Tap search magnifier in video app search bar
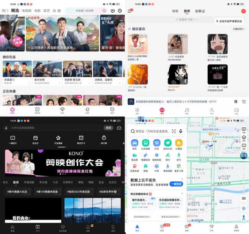The height and width of the screenshot is (234, 249). (x=104, y=11)
